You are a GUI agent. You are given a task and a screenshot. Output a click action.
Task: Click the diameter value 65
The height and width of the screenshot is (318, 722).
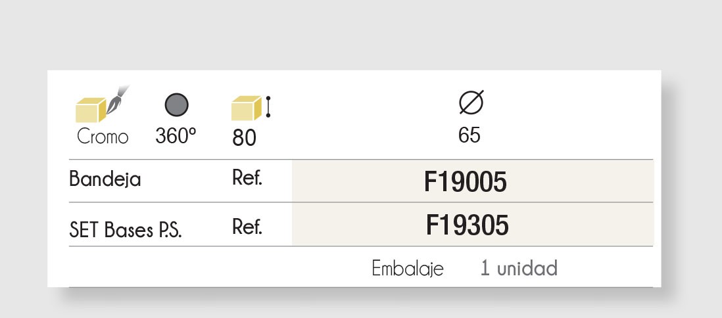click(469, 135)
